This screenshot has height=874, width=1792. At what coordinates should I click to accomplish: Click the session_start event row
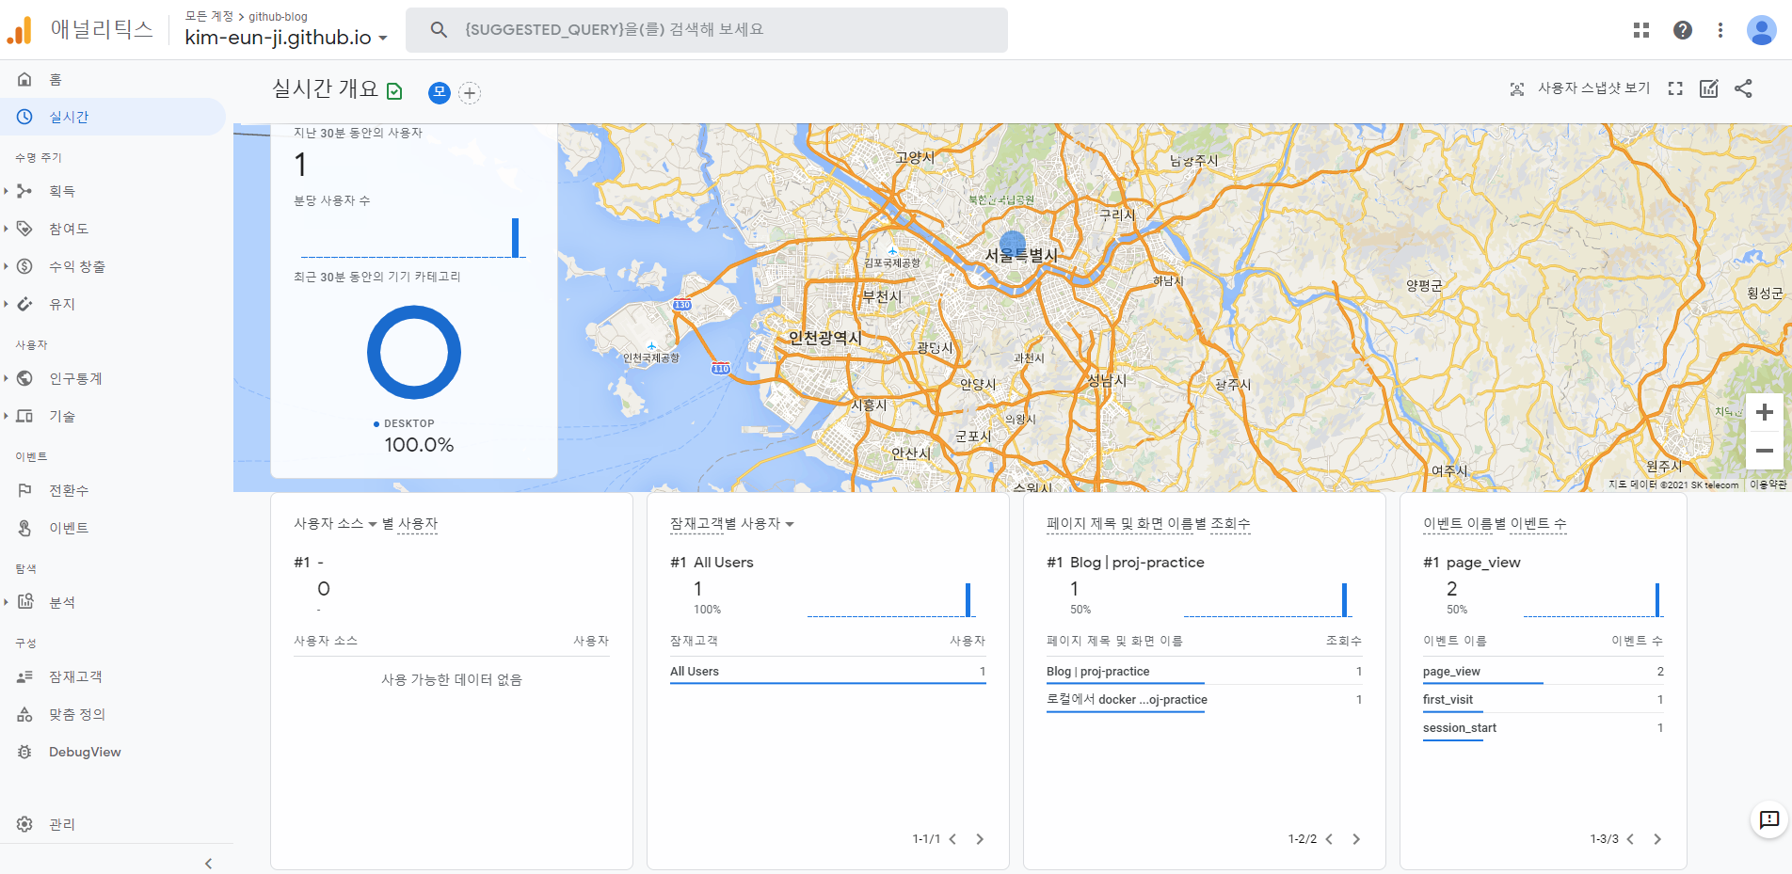tap(1544, 727)
